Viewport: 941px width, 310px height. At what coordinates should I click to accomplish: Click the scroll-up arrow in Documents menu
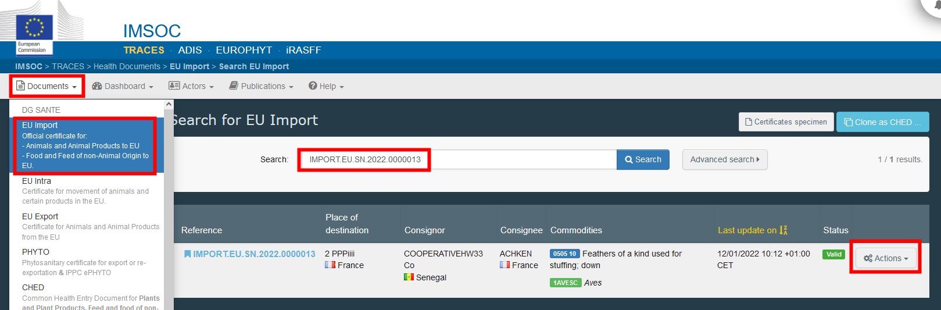[x=169, y=104]
